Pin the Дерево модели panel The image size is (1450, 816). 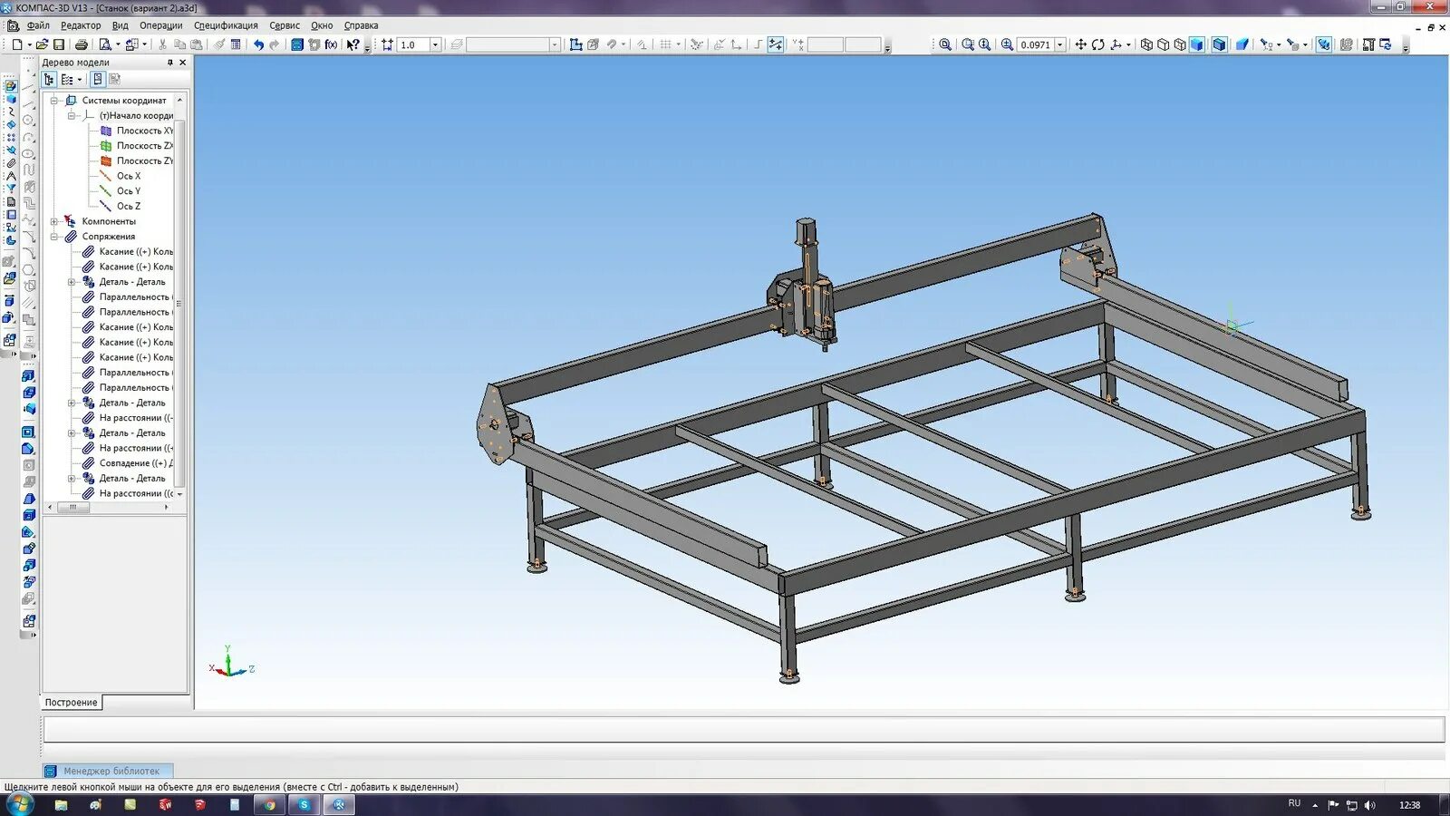click(169, 63)
